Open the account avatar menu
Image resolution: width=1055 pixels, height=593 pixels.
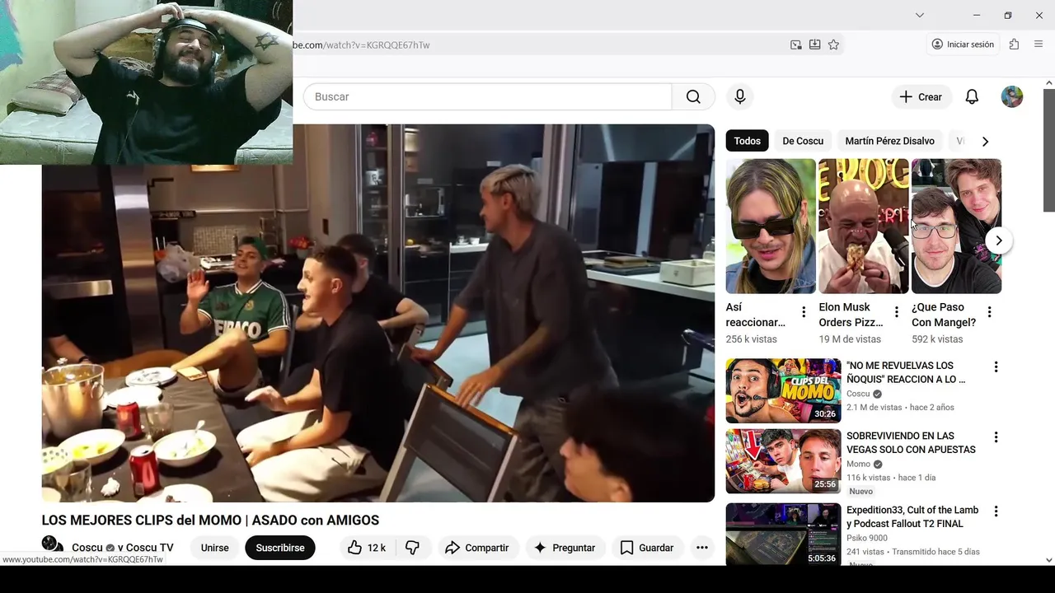point(1012,97)
